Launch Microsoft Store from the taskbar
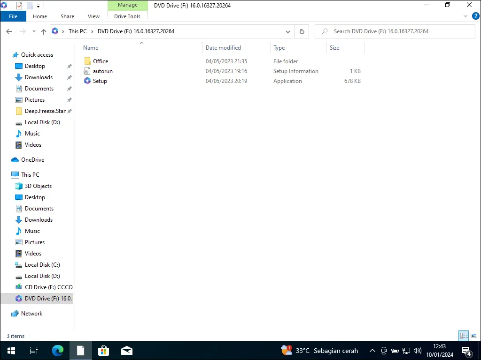Viewport: 481px width, 360px height. [x=103, y=350]
